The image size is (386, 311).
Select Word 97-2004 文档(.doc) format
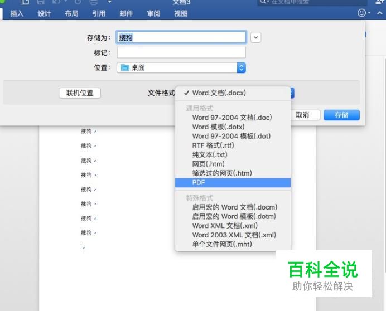pyautogui.click(x=233, y=118)
